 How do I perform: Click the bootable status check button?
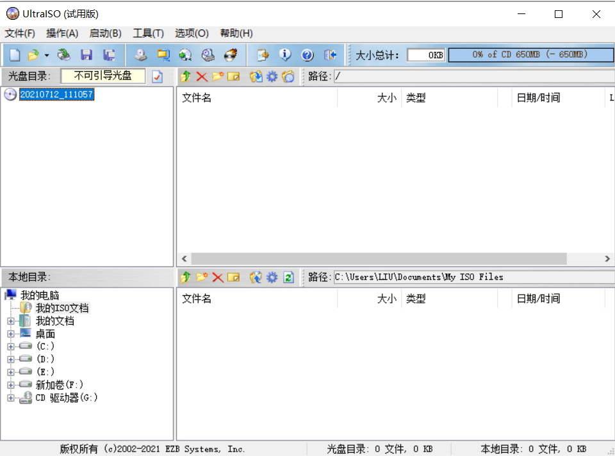tap(156, 76)
